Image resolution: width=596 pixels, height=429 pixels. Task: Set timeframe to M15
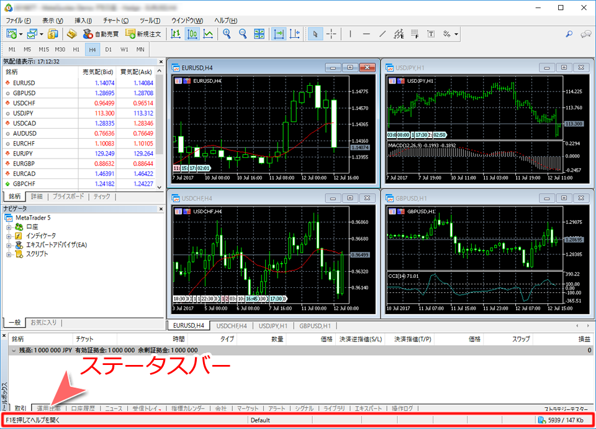click(x=43, y=50)
